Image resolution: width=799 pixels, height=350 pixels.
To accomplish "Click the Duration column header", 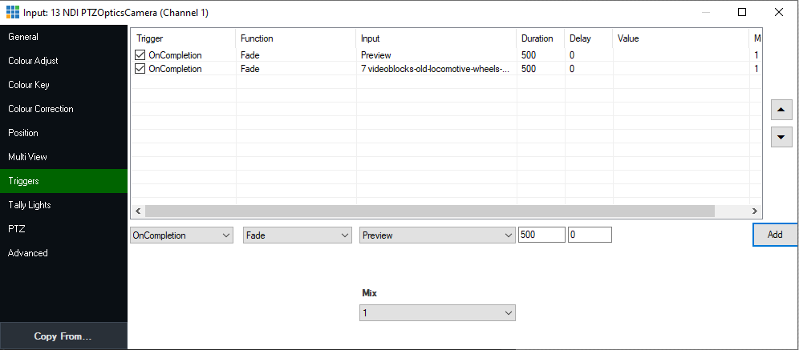I will point(541,38).
